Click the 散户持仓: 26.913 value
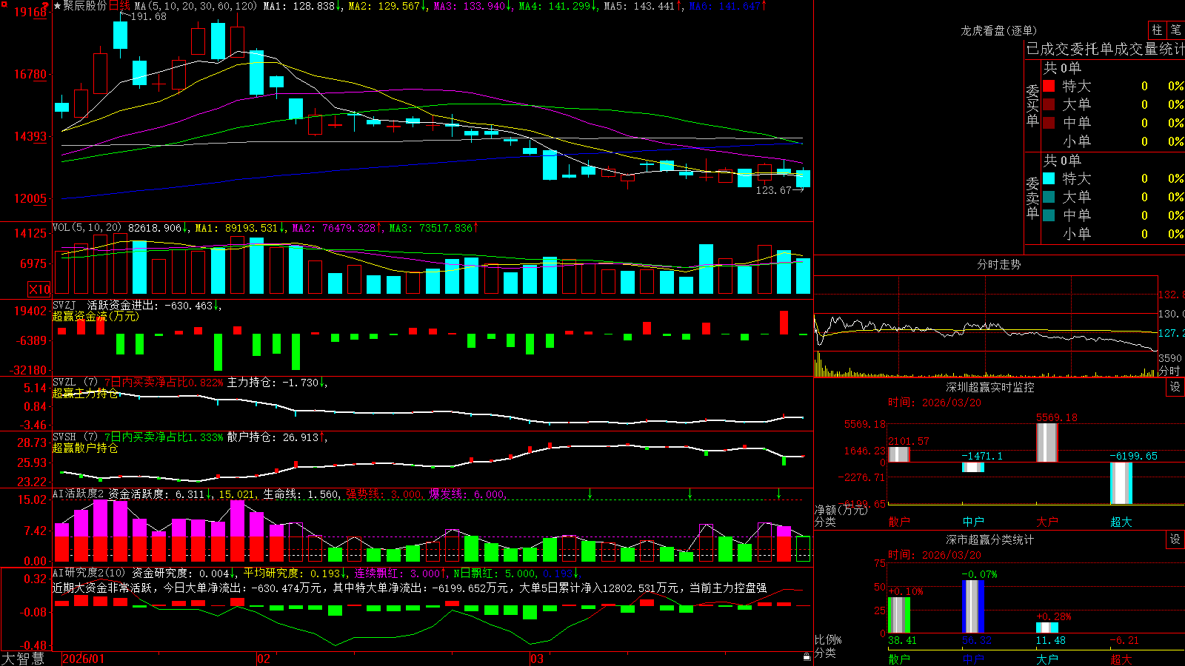The image size is (1185, 666). (273, 437)
